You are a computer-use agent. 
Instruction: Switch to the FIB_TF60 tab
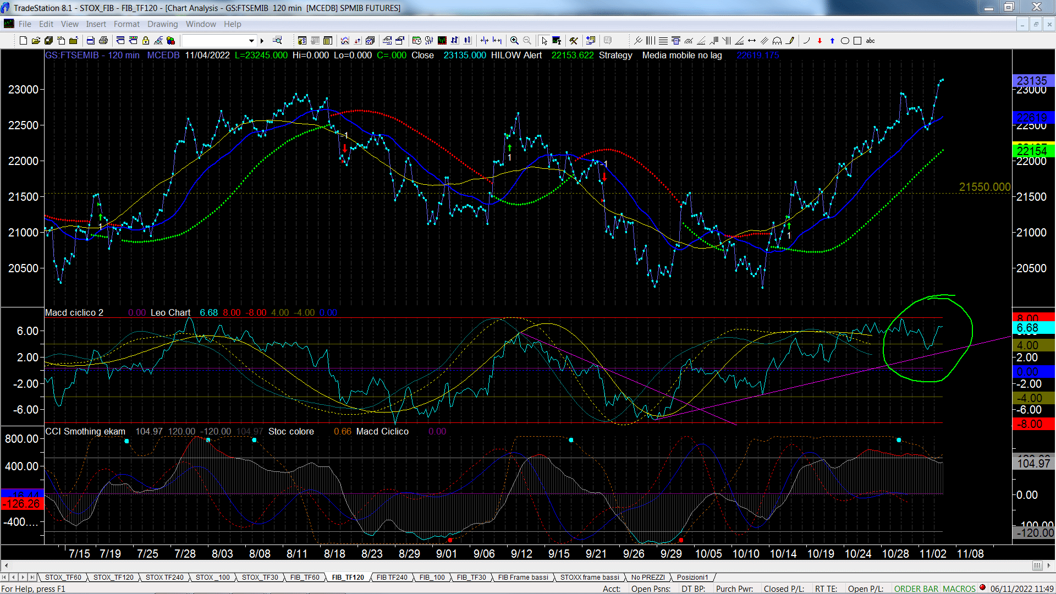click(x=305, y=577)
